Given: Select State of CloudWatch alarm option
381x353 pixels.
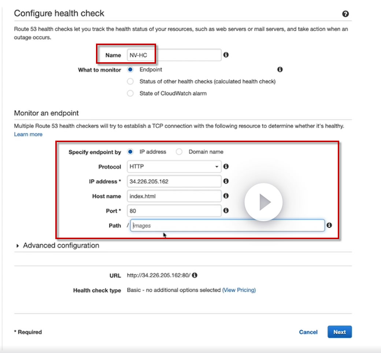Looking at the screenshot, I should coord(130,93).
